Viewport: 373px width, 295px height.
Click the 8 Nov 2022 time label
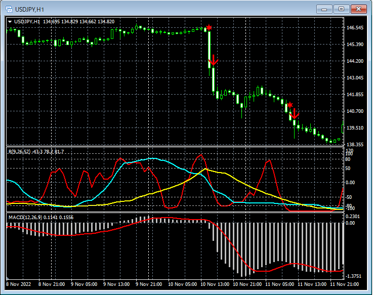(18, 284)
